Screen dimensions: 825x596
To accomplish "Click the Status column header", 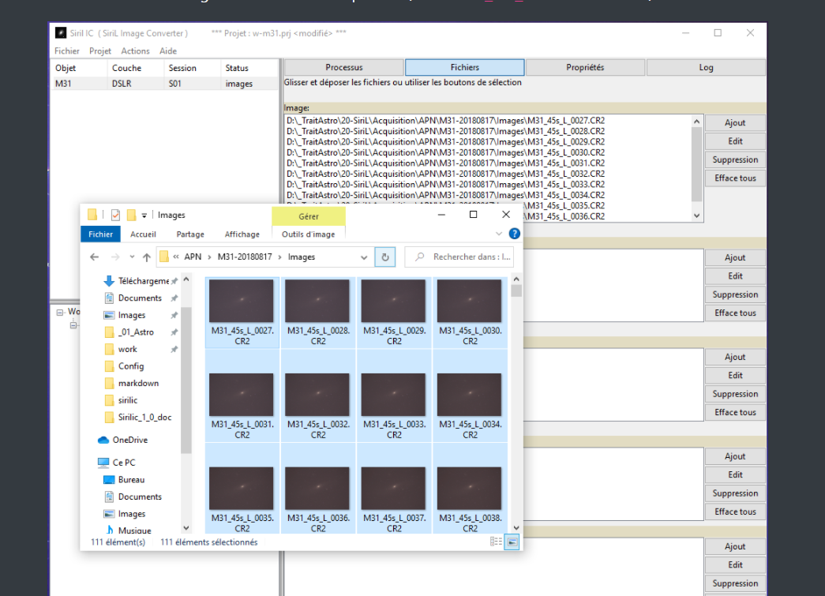I will click(x=249, y=68).
